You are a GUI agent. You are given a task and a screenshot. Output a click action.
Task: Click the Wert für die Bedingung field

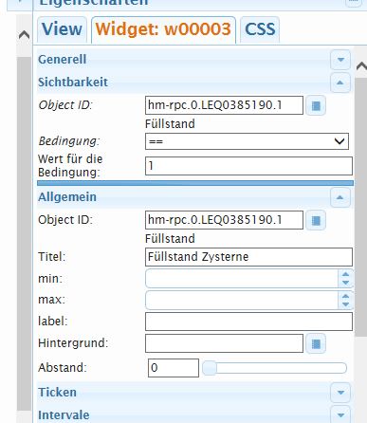click(x=248, y=166)
